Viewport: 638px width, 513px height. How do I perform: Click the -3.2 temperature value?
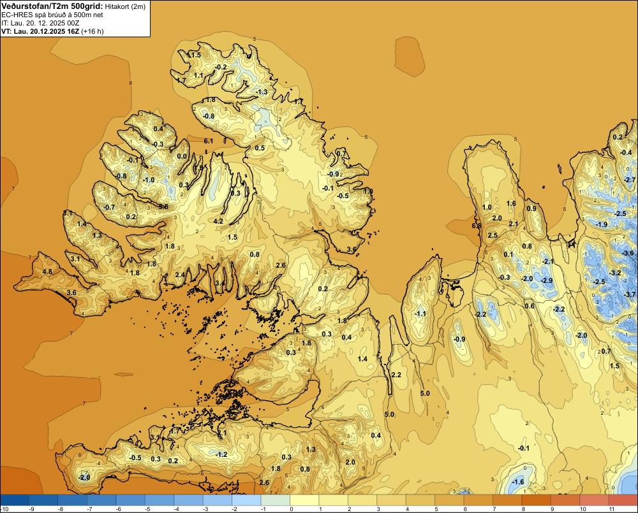[615, 273]
